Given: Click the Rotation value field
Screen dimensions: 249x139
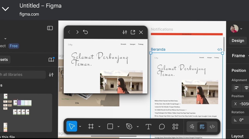Looking at the screenshot, I should pyautogui.click(x=241, y=120).
